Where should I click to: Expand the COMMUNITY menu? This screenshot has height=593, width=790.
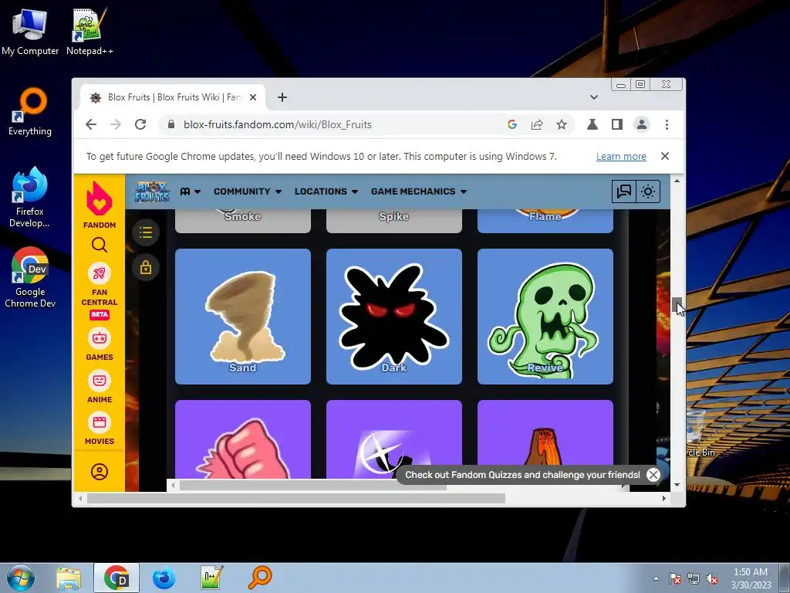pos(248,191)
